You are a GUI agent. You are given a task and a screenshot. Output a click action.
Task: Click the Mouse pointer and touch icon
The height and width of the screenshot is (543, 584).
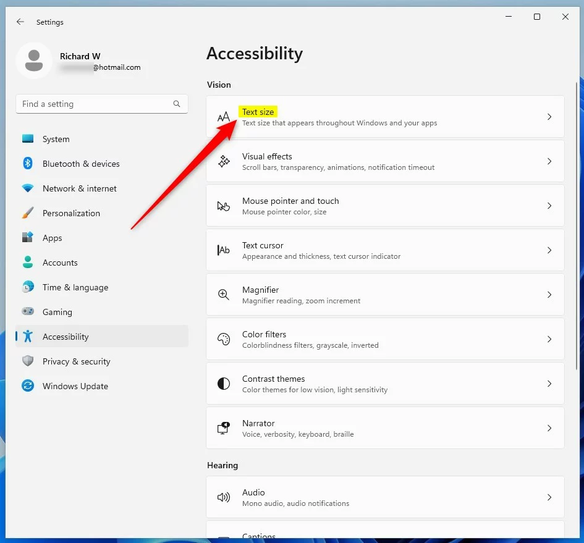pos(224,206)
